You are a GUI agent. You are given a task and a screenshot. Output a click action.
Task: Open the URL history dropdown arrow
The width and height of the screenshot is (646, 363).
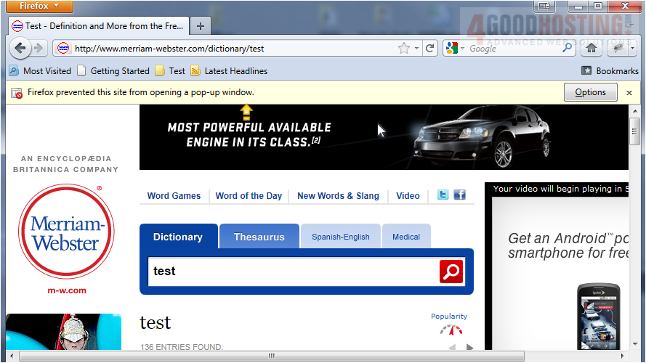coord(417,49)
